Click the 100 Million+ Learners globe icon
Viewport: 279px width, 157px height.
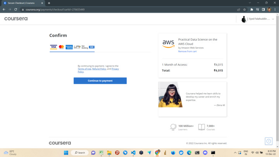pyautogui.click(x=173, y=127)
